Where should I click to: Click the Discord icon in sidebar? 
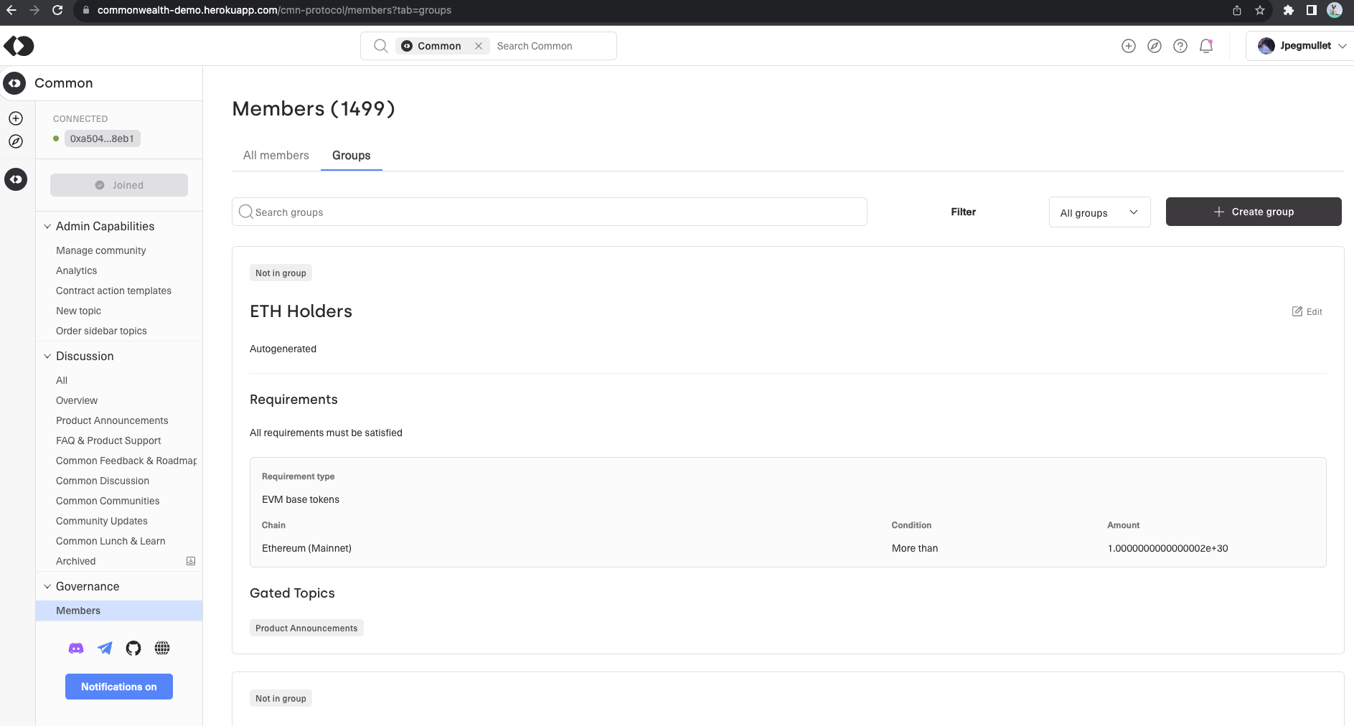(x=76, y=649)
